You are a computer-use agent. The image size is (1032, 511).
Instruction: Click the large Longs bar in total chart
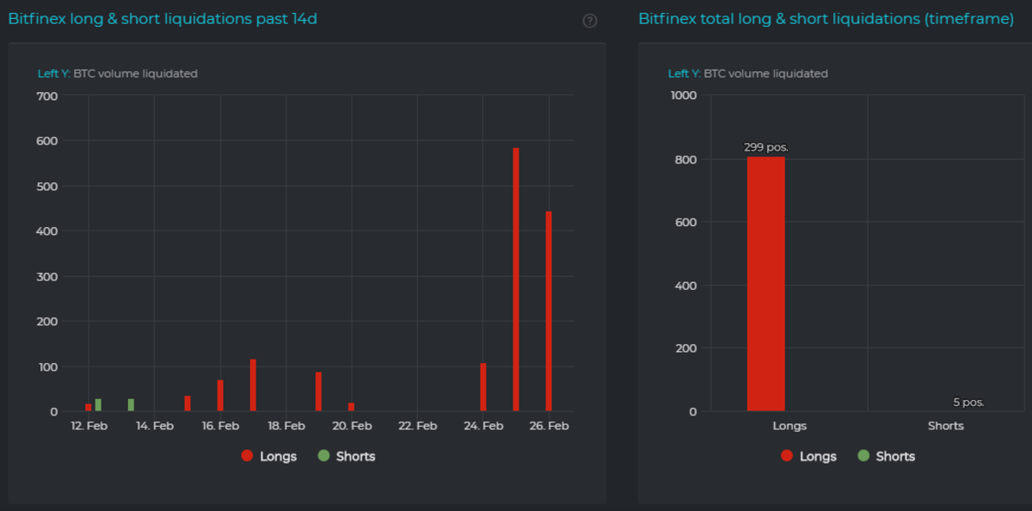(765, 284)
